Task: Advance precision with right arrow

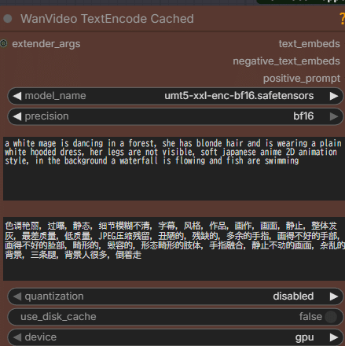Action: pyautogui.click(x=334, y=116)
